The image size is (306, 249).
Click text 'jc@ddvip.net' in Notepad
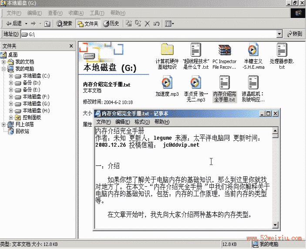(x=181, y=145)
